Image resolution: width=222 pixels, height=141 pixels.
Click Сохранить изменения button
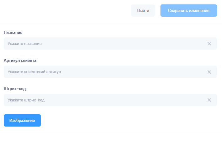click(x=188, y=10)
